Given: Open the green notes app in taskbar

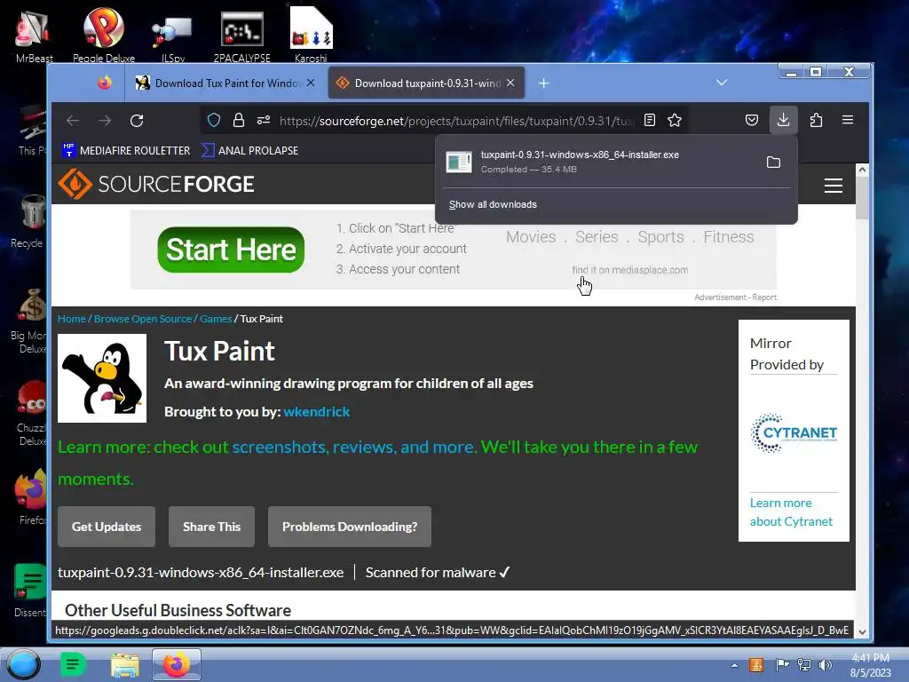Looking at the screenshot, I should point(73,664).
